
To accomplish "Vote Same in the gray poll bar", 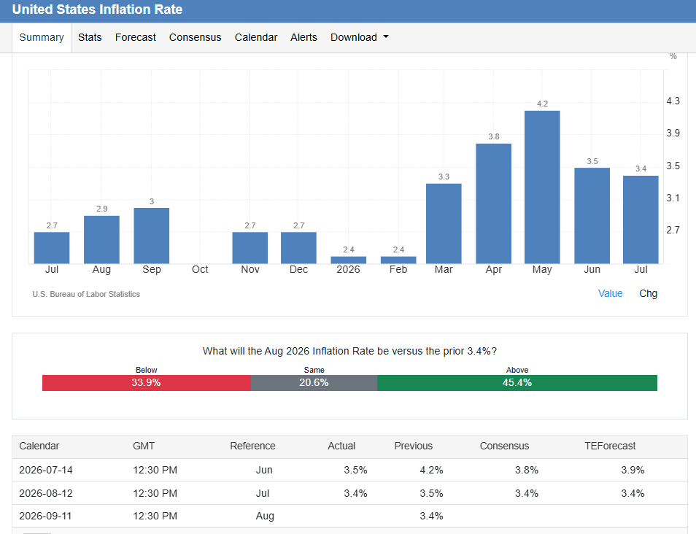I will pyautogui.click(x=314, y=383).
